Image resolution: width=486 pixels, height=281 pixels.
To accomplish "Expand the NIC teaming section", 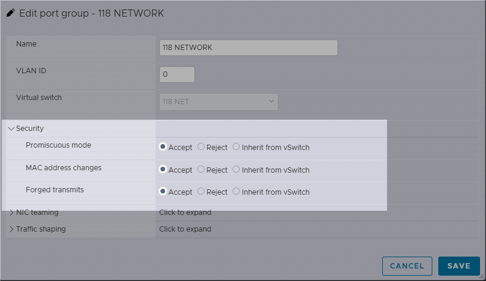I will coord(11,213).
